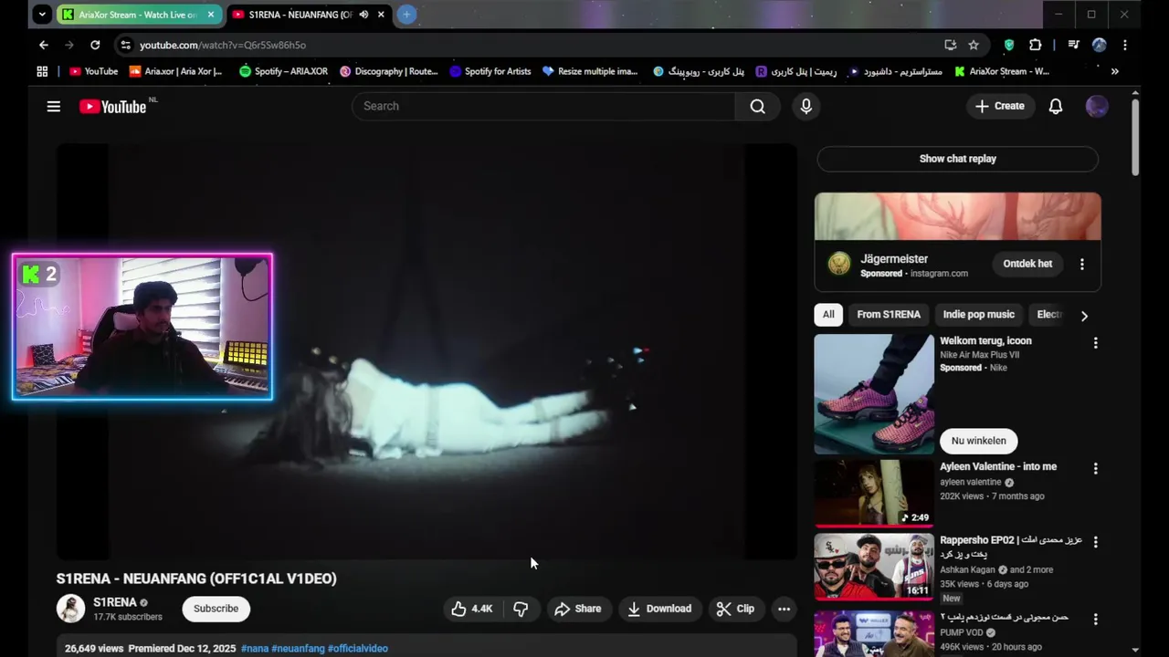This screenshot has height=657, width=1169.
Task: Open options for Ayleen Valentine video
Action: 1096,468
